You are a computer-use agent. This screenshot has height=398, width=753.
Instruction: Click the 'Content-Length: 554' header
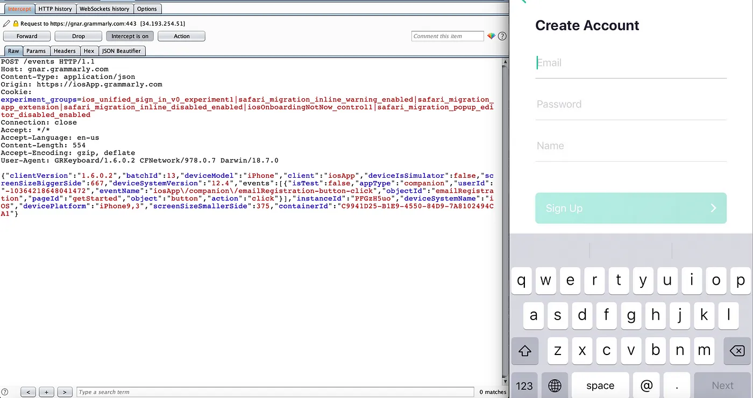pyautogui.click(x=43, y=145)
